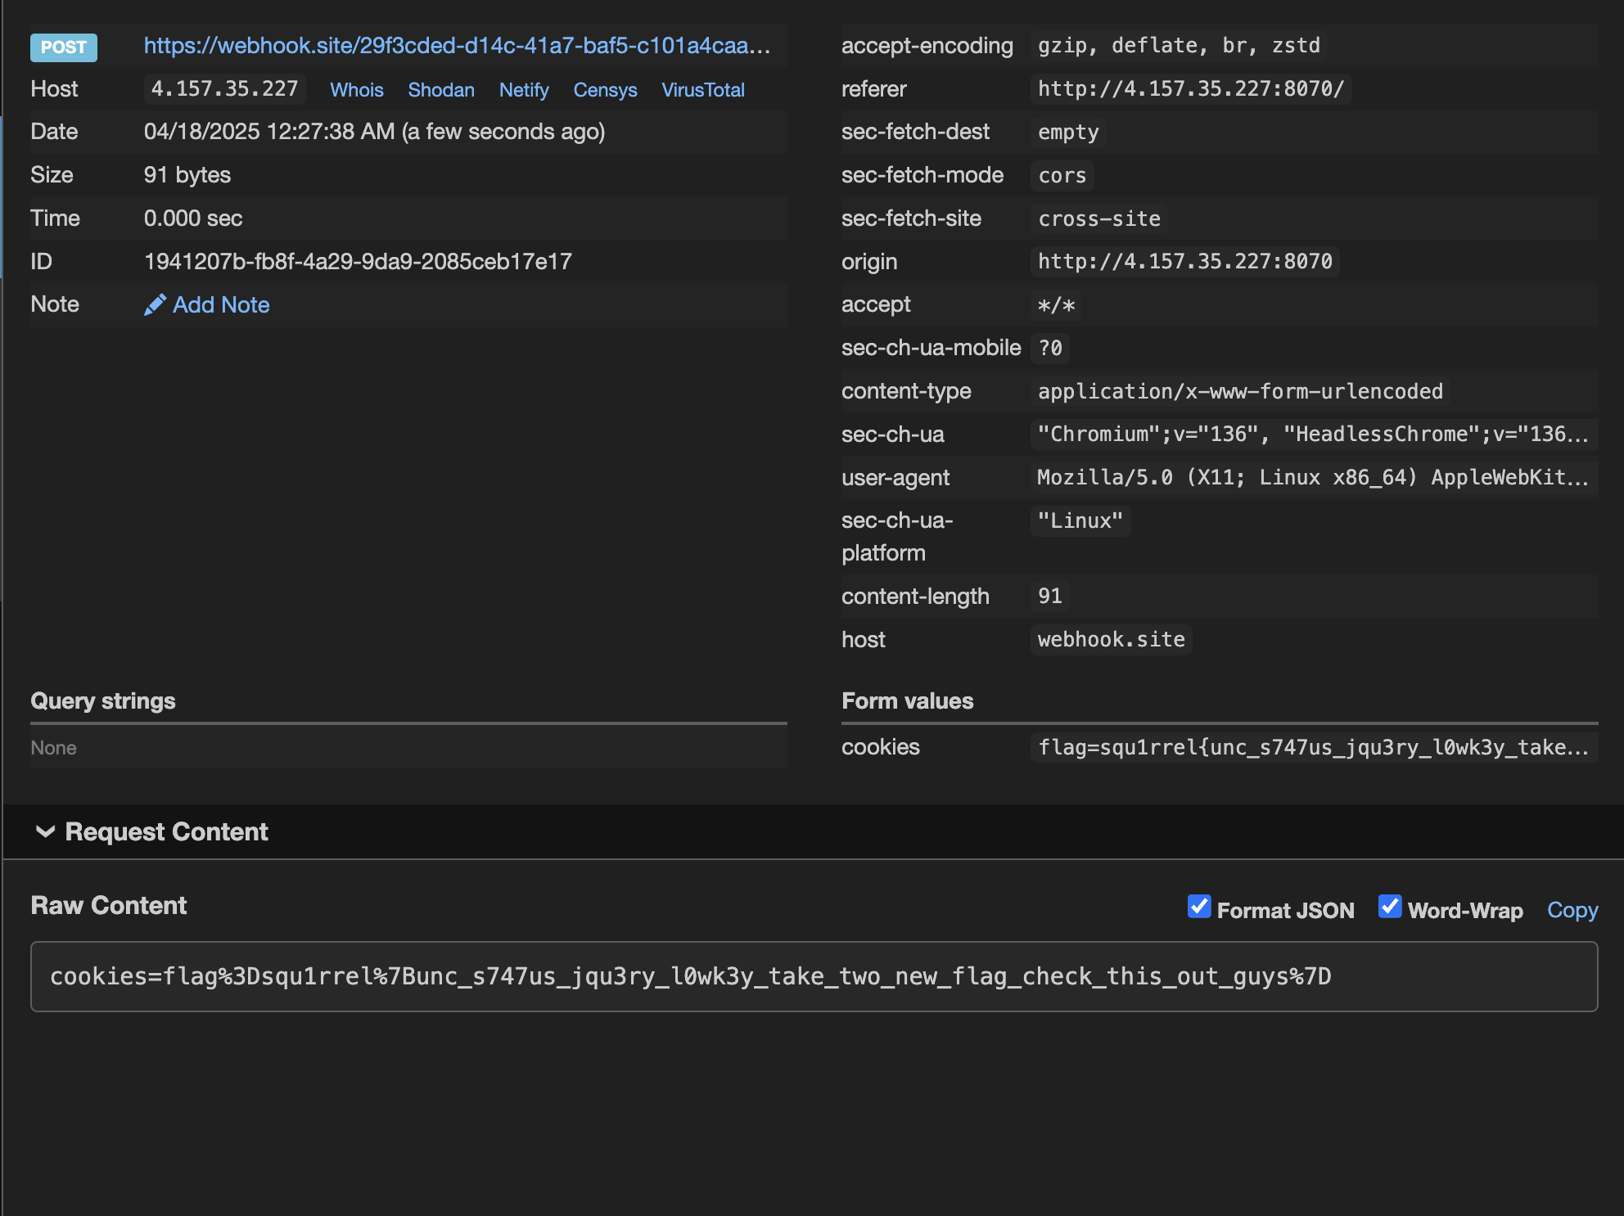Click the pencil icon beside Add Note
Viewport: 1624px width, 1216px height.
(x=155, y=305)
